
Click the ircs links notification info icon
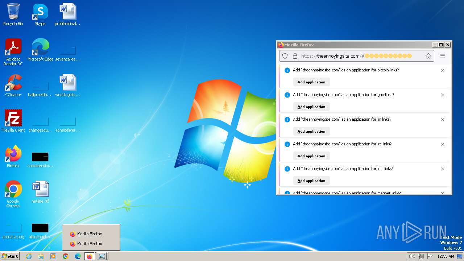(287, 169)
